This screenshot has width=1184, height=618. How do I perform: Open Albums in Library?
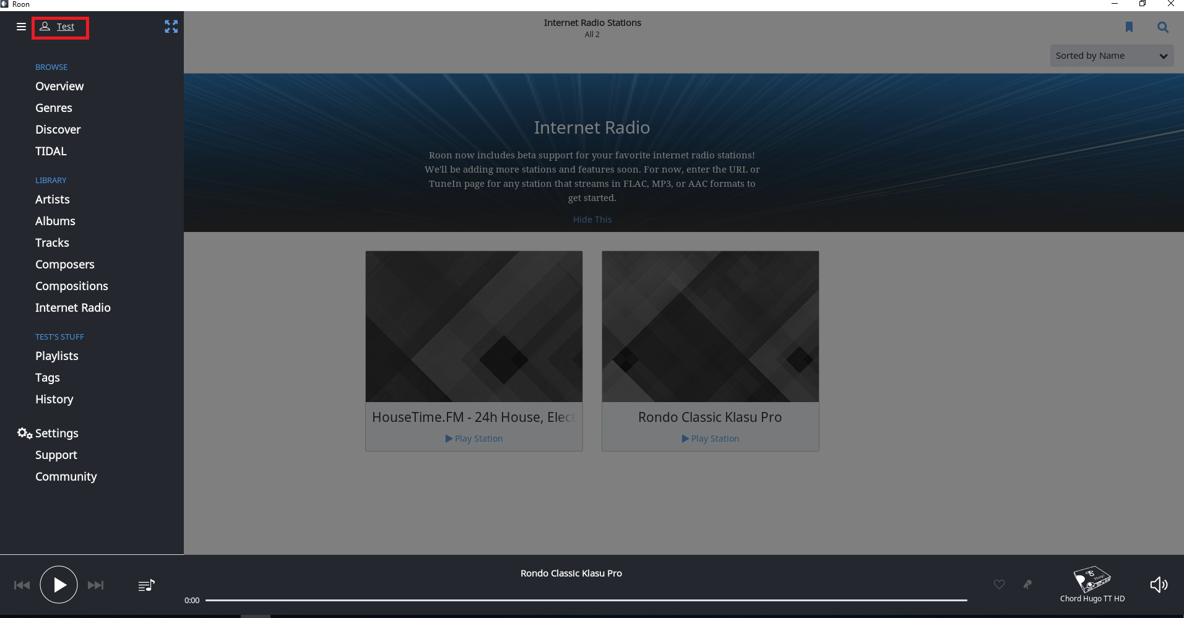click(55, 221)
